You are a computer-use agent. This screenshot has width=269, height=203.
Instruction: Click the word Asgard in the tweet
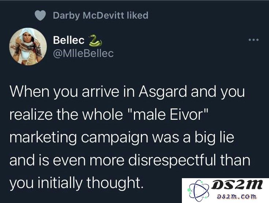(163, 92)
